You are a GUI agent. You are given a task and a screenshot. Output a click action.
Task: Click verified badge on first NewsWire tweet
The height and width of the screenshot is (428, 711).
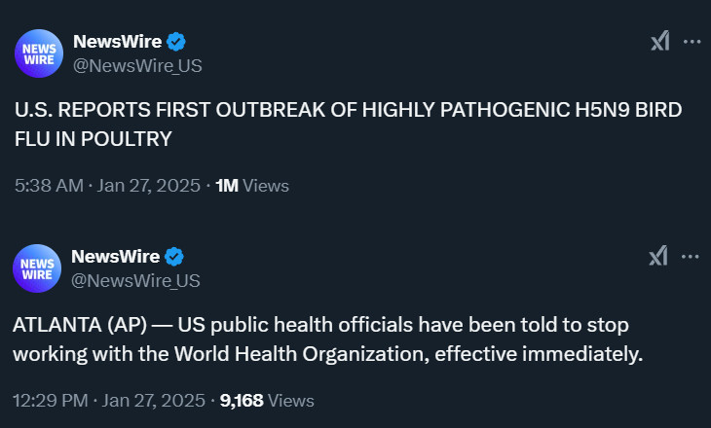click(176, 42)
